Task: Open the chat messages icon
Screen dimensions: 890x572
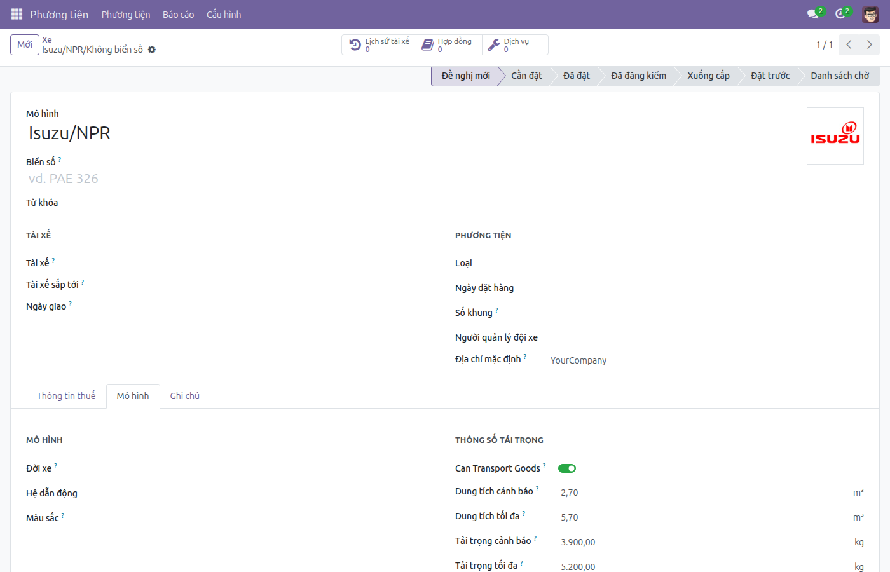Action: coord(812,14)
